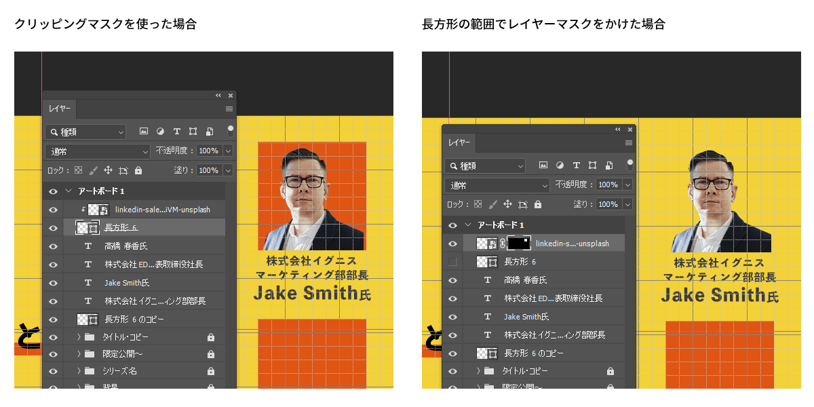The width and height of the screenshot is (814, 407).
Task: Click smart object filter icon in layer mask panel
Action: tap(609, 165)
